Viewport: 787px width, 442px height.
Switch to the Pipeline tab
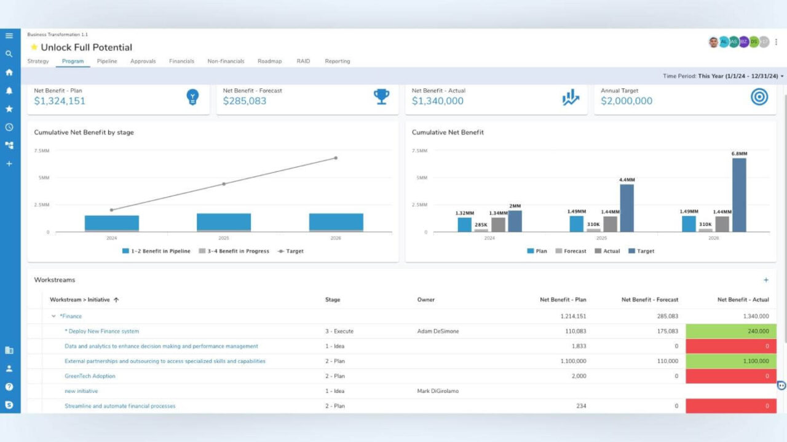point(107,61)
